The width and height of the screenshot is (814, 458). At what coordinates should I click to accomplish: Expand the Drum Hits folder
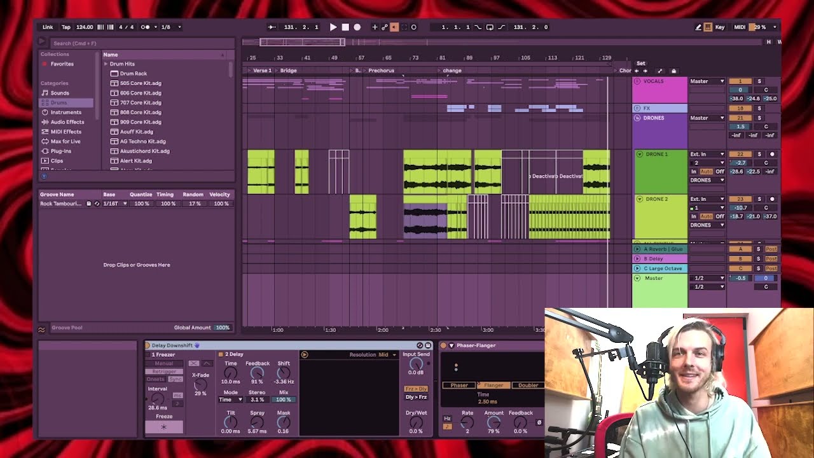click(x=106, y=64)
